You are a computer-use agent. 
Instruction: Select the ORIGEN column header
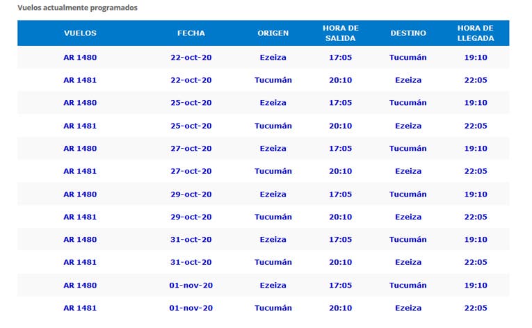[x=273, y=33]
